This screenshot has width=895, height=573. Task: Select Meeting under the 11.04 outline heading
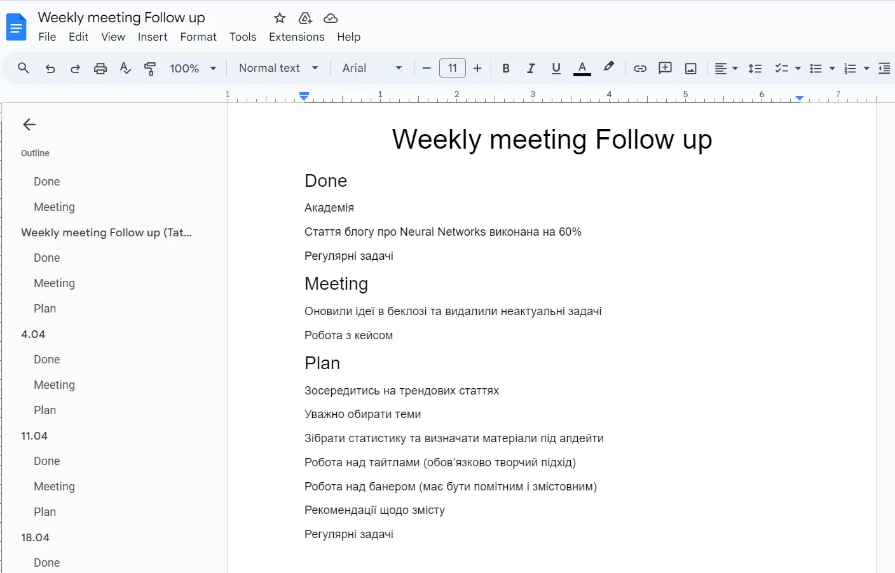pyautogui.click(x=54, y=487)
